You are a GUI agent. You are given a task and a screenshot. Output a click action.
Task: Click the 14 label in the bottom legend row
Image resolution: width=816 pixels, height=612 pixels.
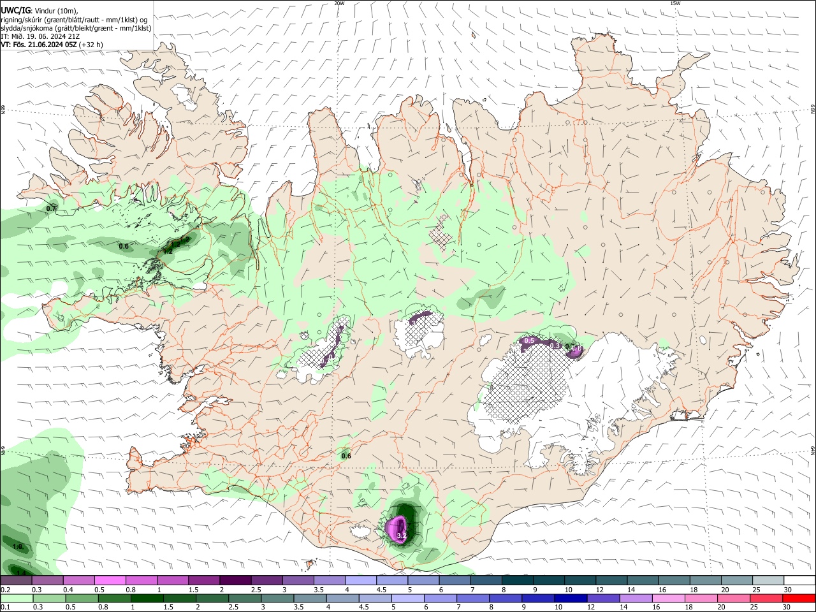(x=624, y=607)
